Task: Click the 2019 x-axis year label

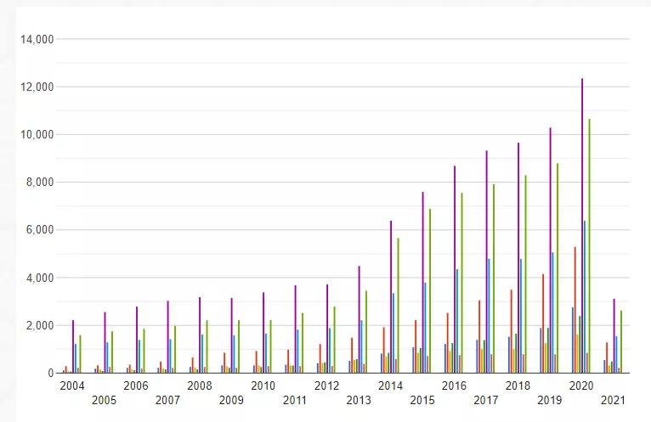Action: [550, 401]
